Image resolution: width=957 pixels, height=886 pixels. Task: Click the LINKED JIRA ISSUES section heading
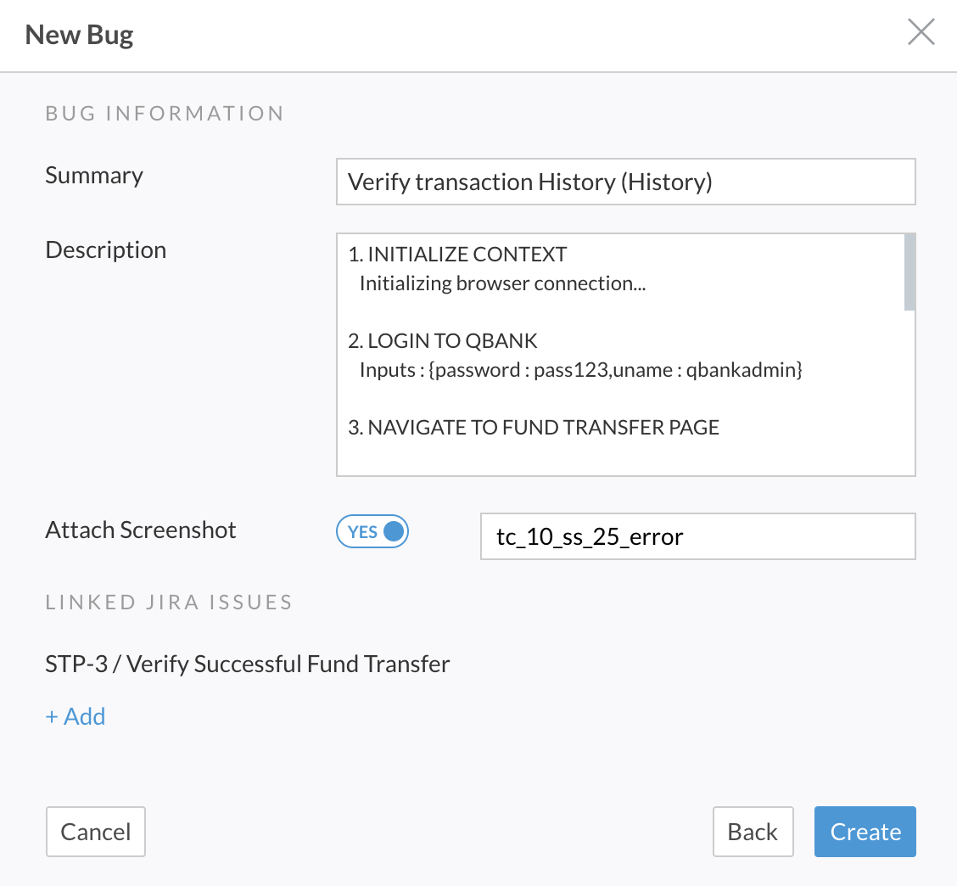169,603
